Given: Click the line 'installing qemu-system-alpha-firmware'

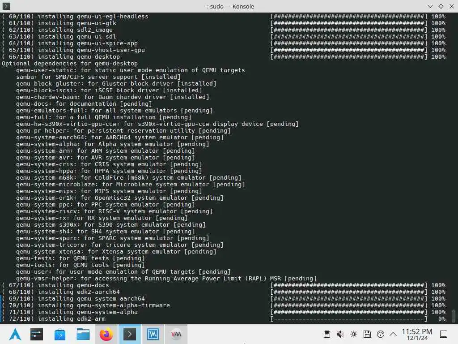Looking at the screenshot, I should point(104,305).
